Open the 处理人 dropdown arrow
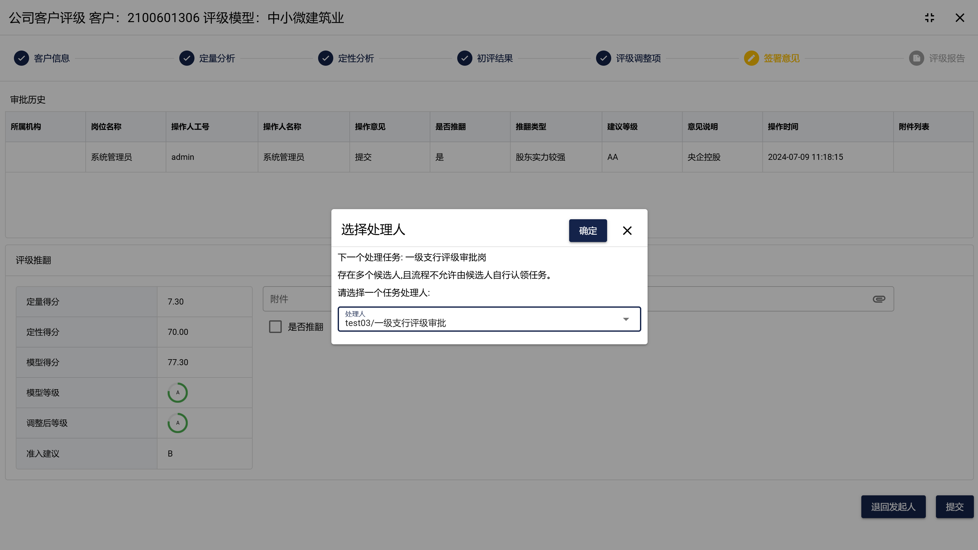978x550 pixels. click(626, 319)
